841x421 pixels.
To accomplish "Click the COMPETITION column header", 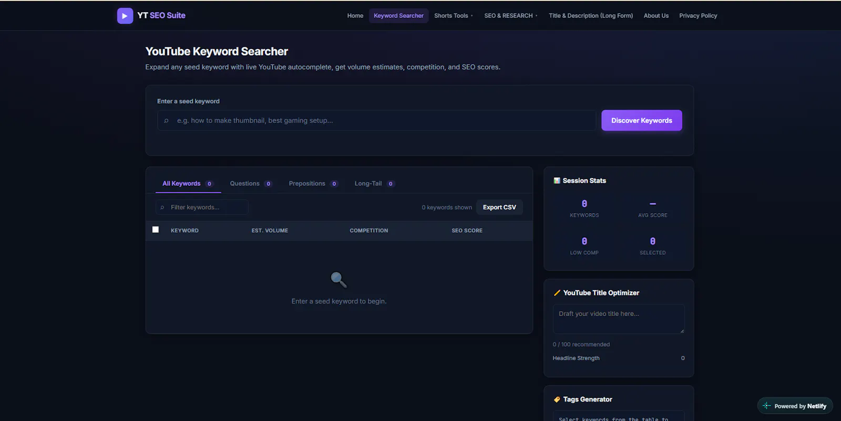I will point(369,230).
